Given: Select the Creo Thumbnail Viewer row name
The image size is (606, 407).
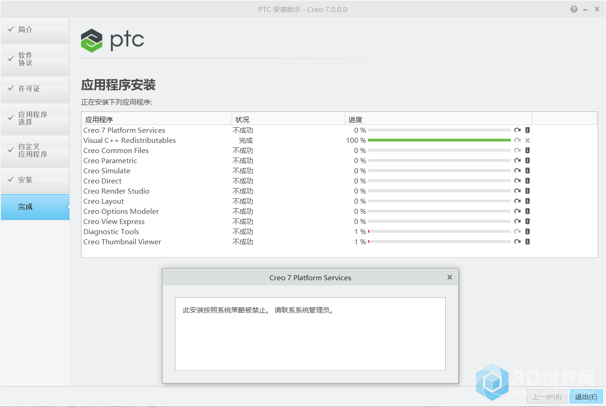Looking at the screenshot, I should tap(122, 242).
